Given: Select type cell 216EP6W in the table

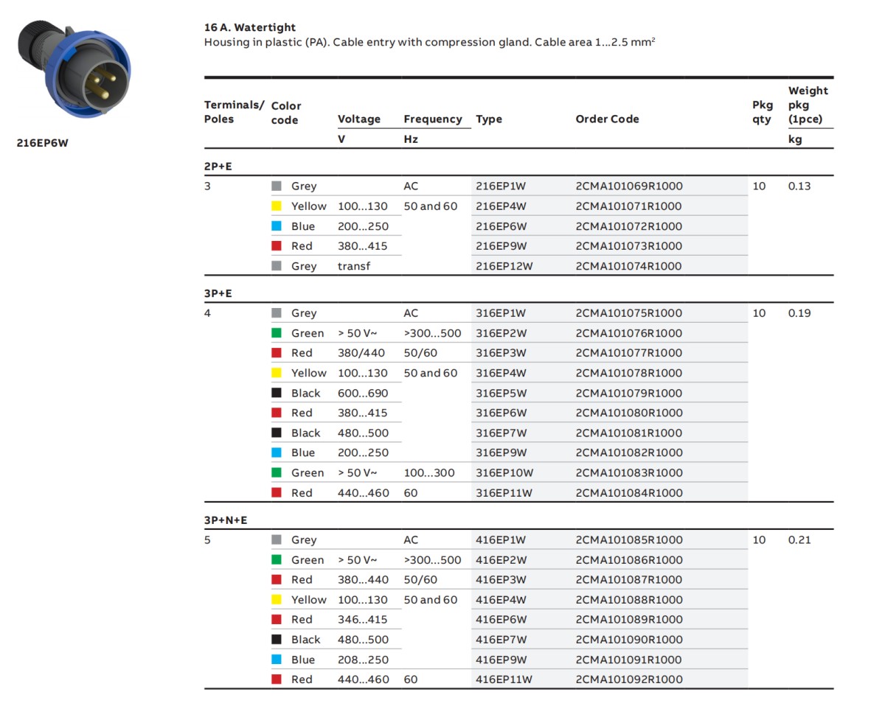Looking at the screenshot, I should coord(501,226).
